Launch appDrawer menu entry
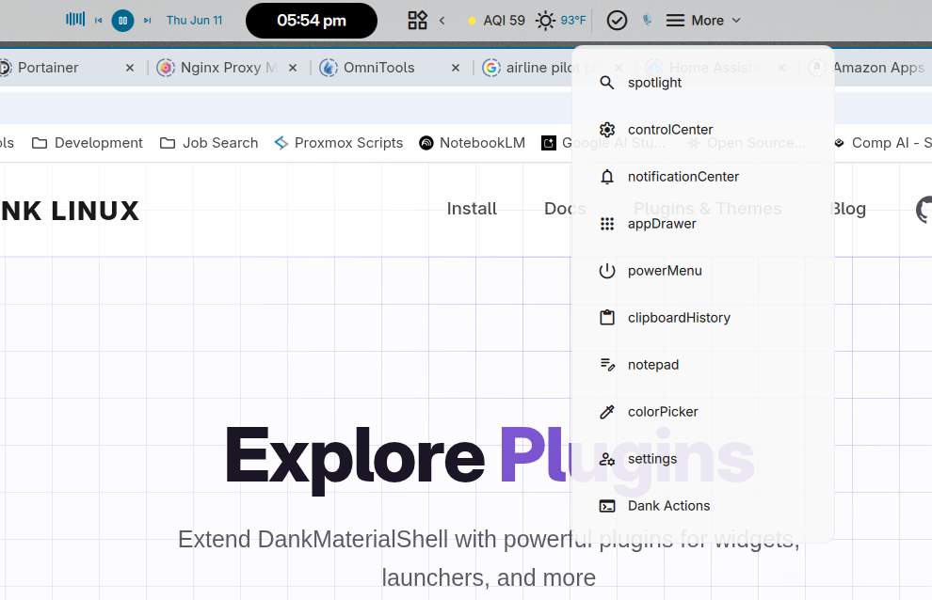 [x=703, y=224]
